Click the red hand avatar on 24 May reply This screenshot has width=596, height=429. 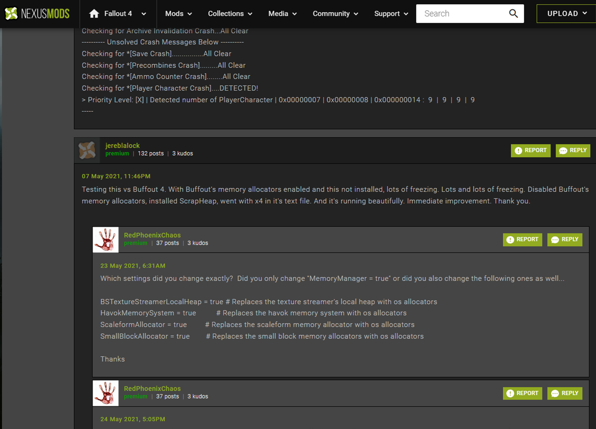[x=106, y=393]
